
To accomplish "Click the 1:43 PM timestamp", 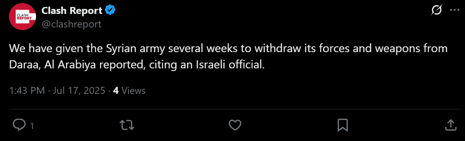I will pos(26,91).
